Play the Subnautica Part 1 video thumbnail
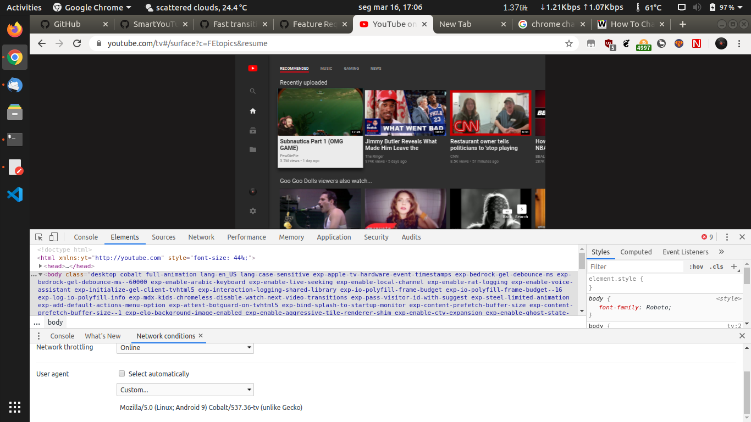This screenshot has width=751, height=422. [321, 112]
